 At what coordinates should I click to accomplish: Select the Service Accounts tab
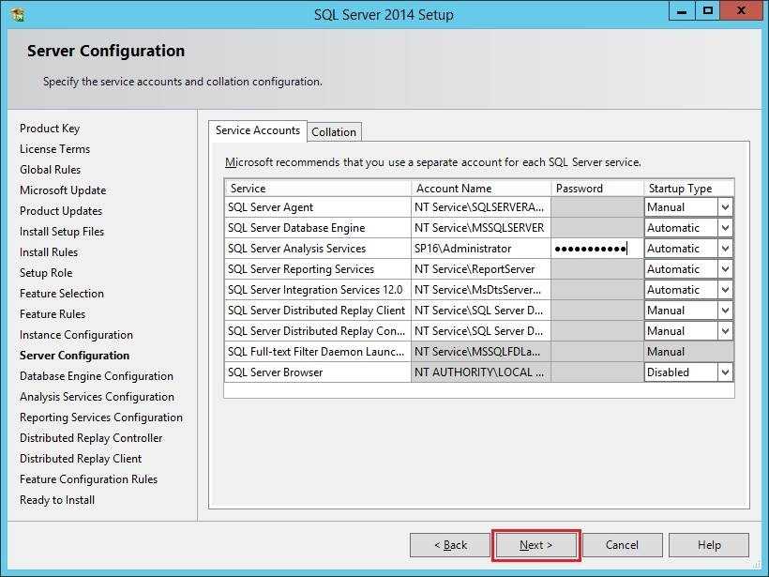pos(258,130)
